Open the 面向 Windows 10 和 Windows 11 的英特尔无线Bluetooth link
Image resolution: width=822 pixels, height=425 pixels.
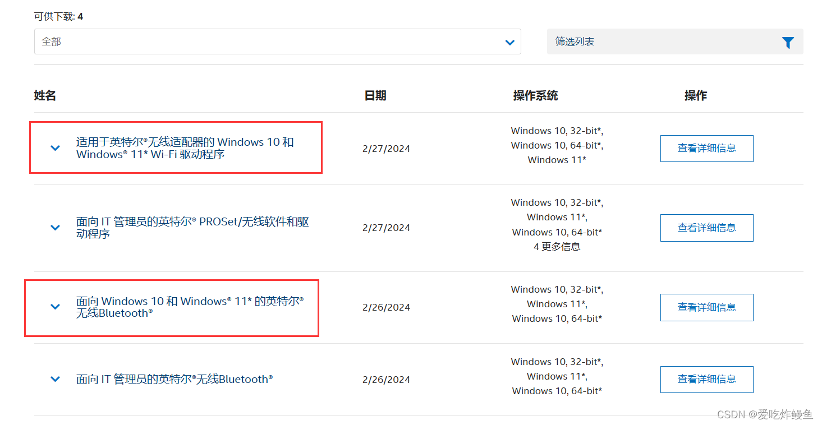point(190,307)
